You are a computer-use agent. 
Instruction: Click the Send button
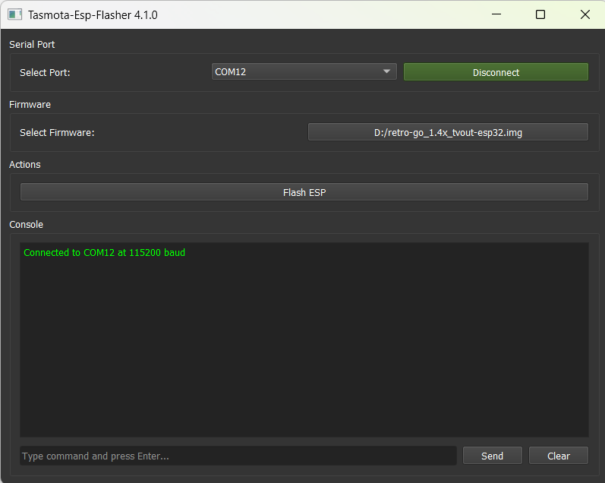[x=493, y=456]
